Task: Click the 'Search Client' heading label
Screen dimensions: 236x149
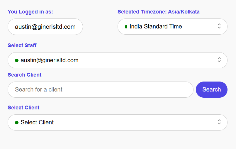Action: pos(24,75)
